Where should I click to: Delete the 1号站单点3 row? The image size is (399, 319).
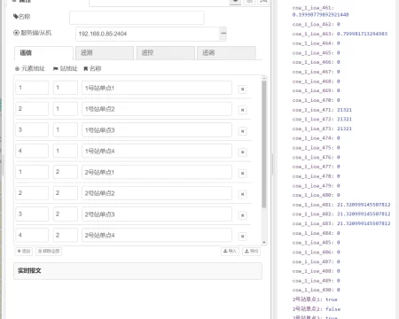[x=242, y=131]
